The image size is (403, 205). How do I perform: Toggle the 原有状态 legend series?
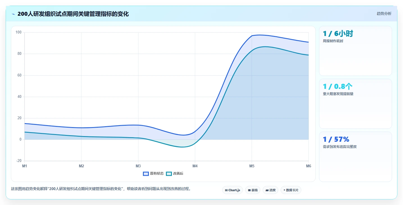(153, 174)
